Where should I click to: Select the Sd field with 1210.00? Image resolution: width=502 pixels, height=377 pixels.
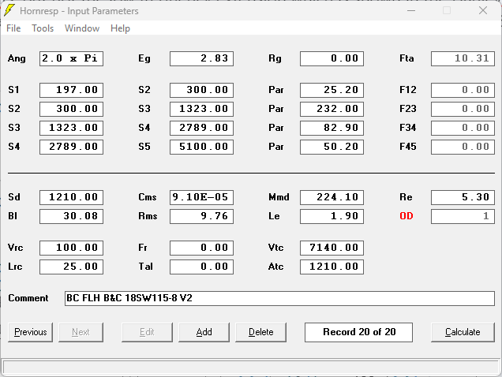(x=71, y=197)
